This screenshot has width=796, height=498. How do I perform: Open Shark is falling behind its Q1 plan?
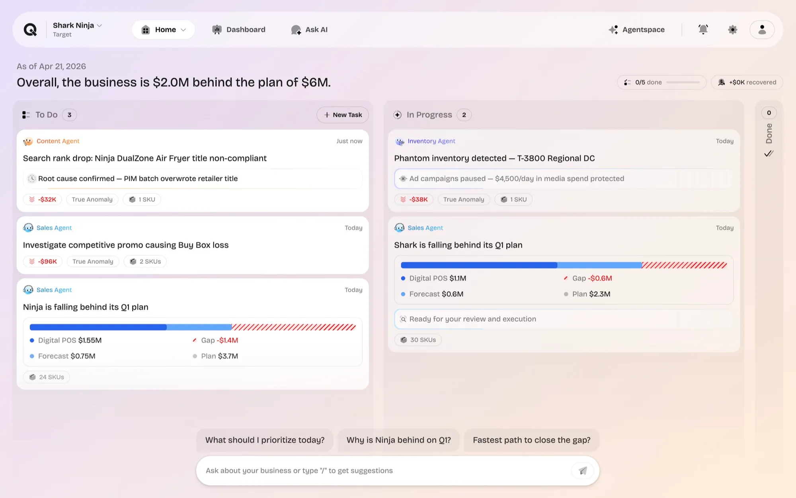458,245
